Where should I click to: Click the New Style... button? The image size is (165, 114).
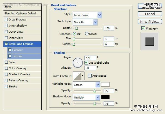[x=150, y=22]
